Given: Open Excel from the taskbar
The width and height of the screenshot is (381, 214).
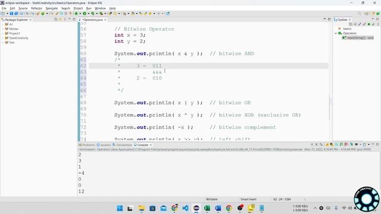Looking at the screenshot, I should [x=207, y=208].
